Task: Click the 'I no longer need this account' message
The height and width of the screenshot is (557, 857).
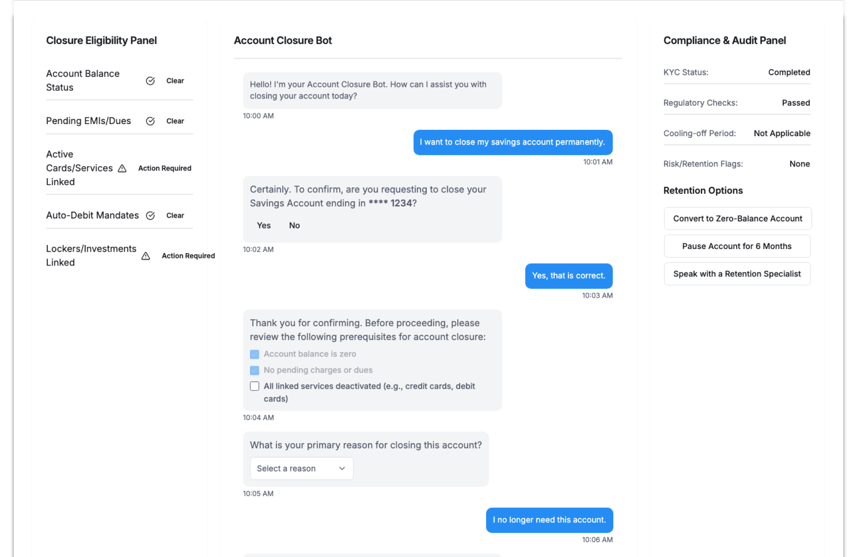Action: coord(549,520)
